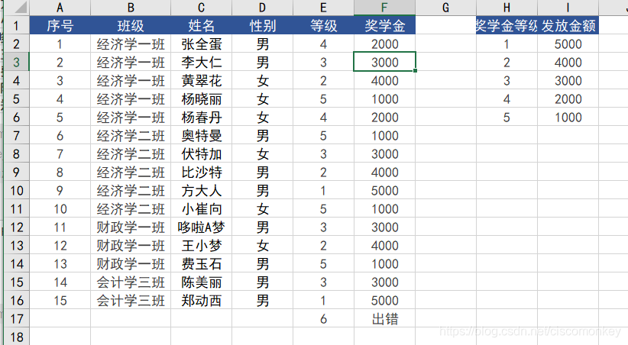
Task: Select the name cell 杨晓丽
Action: coord(202,99)
